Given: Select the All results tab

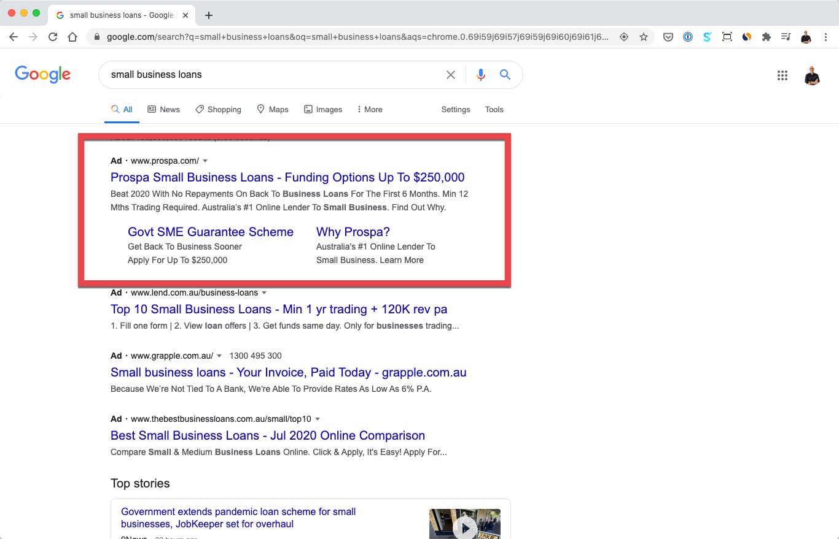Looking at the screenshot, I should [x=122, y=109].
